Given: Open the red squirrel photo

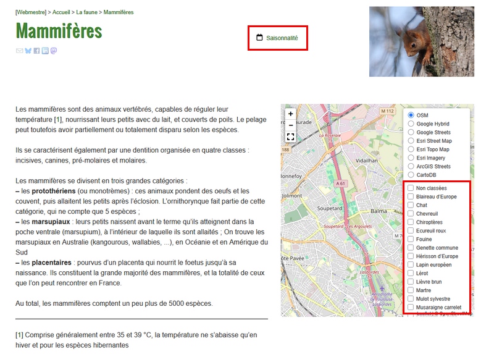Looking at the screenshot, I should pyautogui.click(x=421, y=41).
